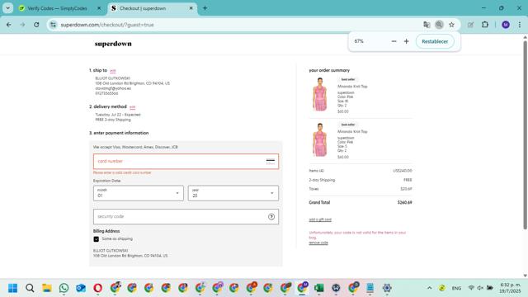Go back to the previous page
The image size is (528, 297).
pyautogui.click(x=9, y=25)
